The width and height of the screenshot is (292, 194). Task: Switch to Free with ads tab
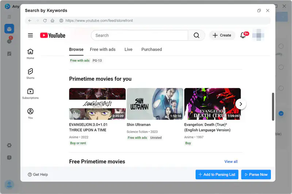[103, 49]
